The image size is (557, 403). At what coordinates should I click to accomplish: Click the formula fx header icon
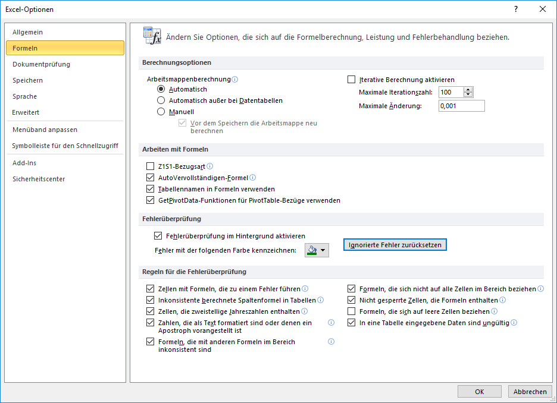(152, 36)
